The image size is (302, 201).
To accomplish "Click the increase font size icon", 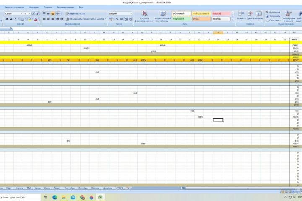I will pyautogui.click(x=34, y=14).
